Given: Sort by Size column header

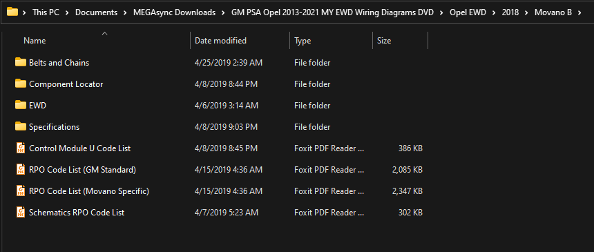Looking at the screenshot, I should point(384,41).
